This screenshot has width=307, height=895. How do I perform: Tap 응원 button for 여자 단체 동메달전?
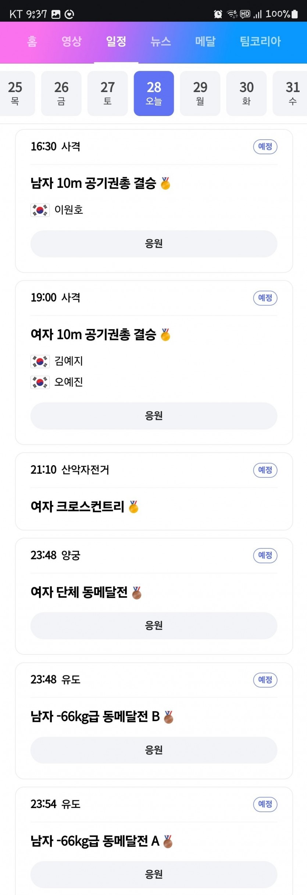[154, 625]
